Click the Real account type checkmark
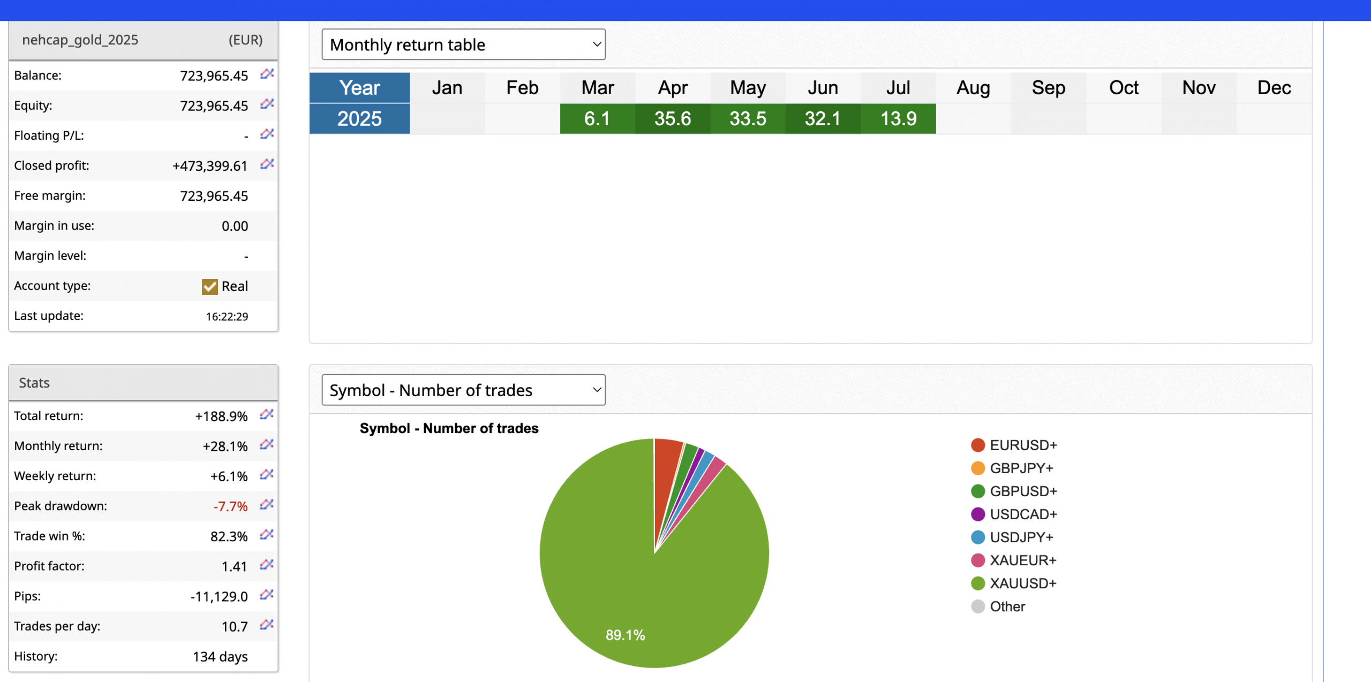This screenshot has height=682, width=1371. (x=209, y=286)
